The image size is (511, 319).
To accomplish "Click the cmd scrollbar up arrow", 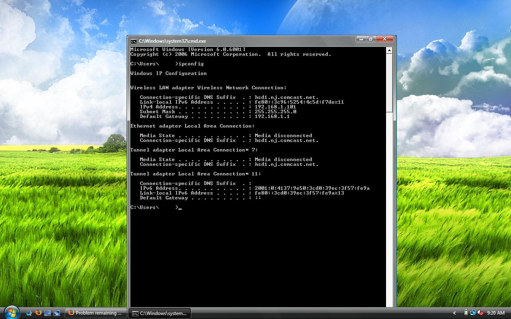I will [x=389, y=50].
